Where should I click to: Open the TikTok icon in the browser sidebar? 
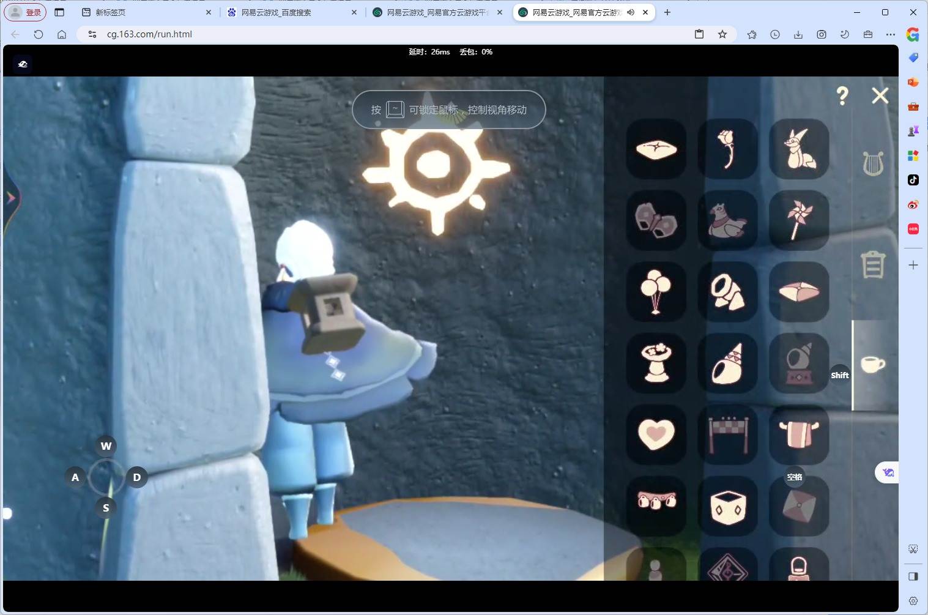click(913, 180)
